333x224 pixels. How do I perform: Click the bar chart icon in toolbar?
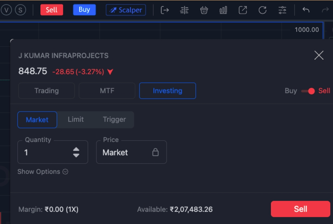click(223, 10)
